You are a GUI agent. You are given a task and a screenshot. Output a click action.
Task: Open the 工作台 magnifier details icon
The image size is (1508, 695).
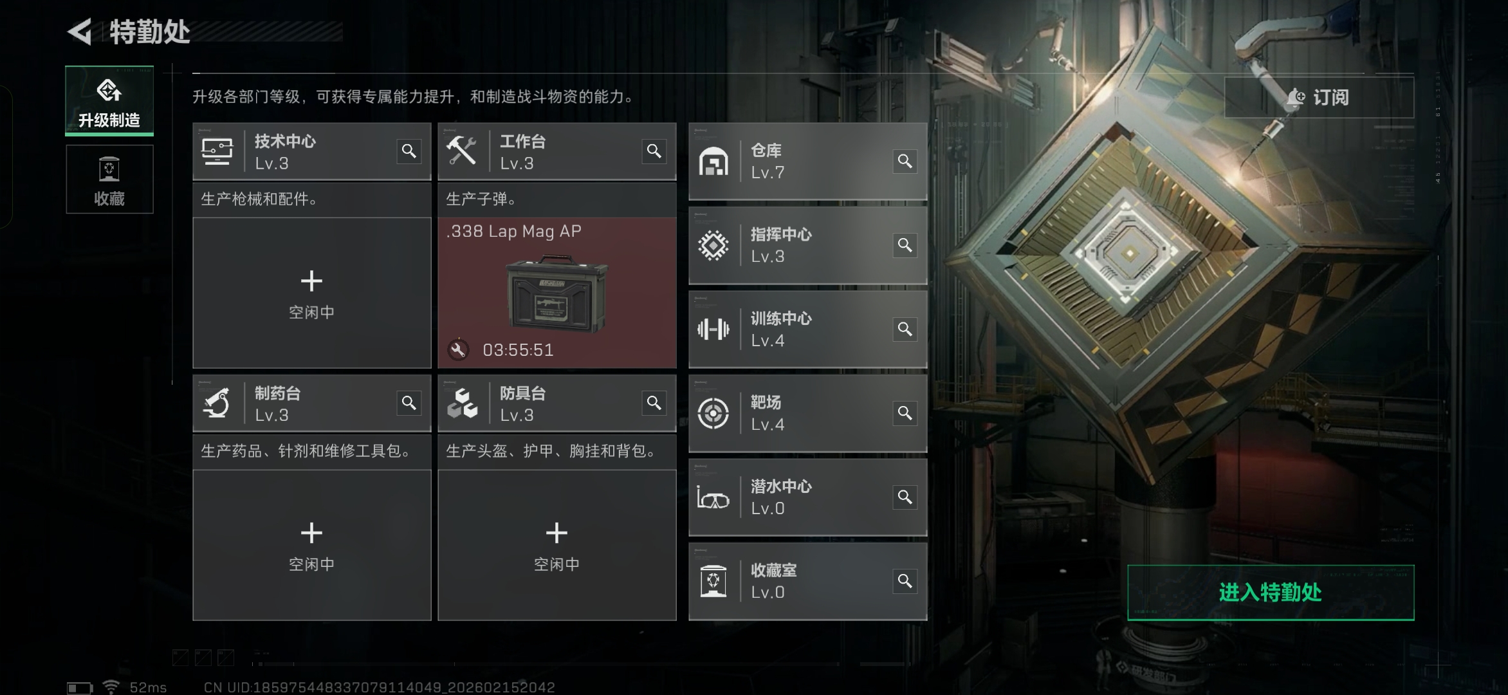pos(654,151)
